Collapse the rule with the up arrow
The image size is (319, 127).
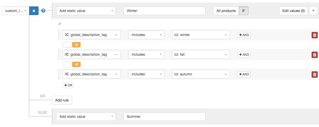(x=313, y=11)
